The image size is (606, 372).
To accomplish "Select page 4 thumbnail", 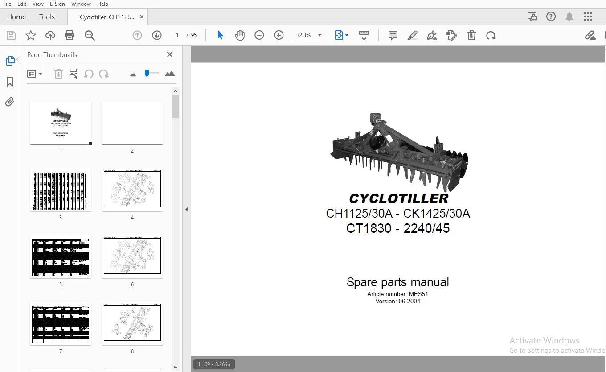I will 132,190.
